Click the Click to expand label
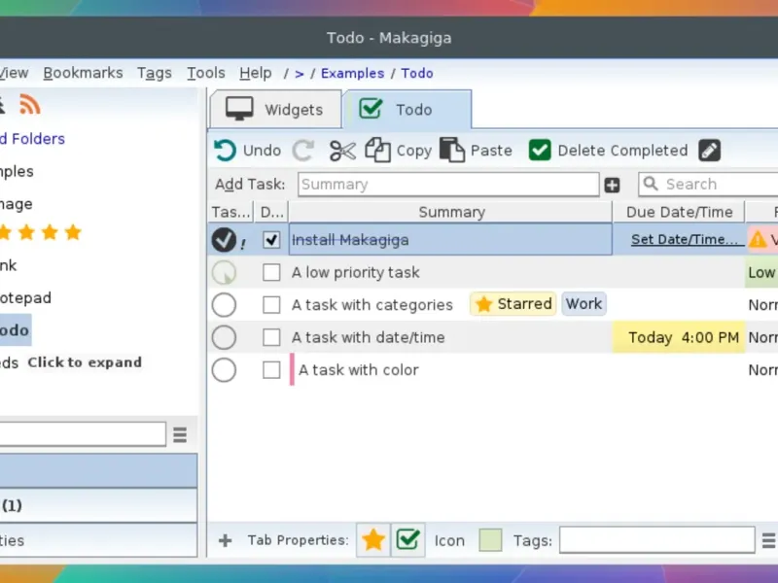Screen dimensions: 778x583 pos(85,362)
